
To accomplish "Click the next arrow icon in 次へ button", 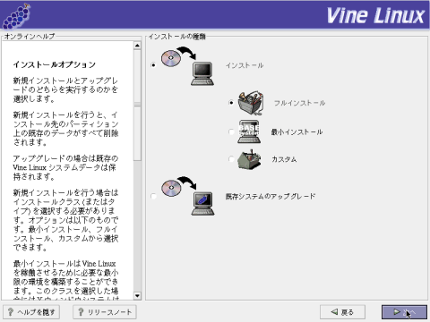I will coord(397,312).
